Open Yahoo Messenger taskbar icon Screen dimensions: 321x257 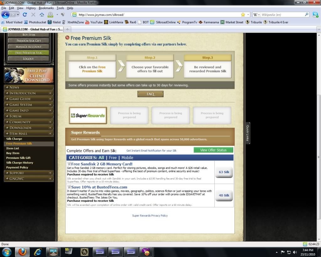pos(146,252)
